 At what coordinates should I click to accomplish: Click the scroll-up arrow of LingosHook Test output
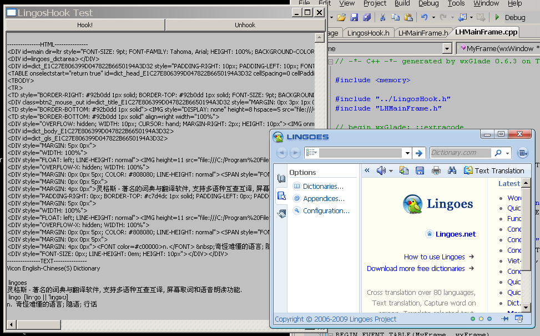point(319,37)
